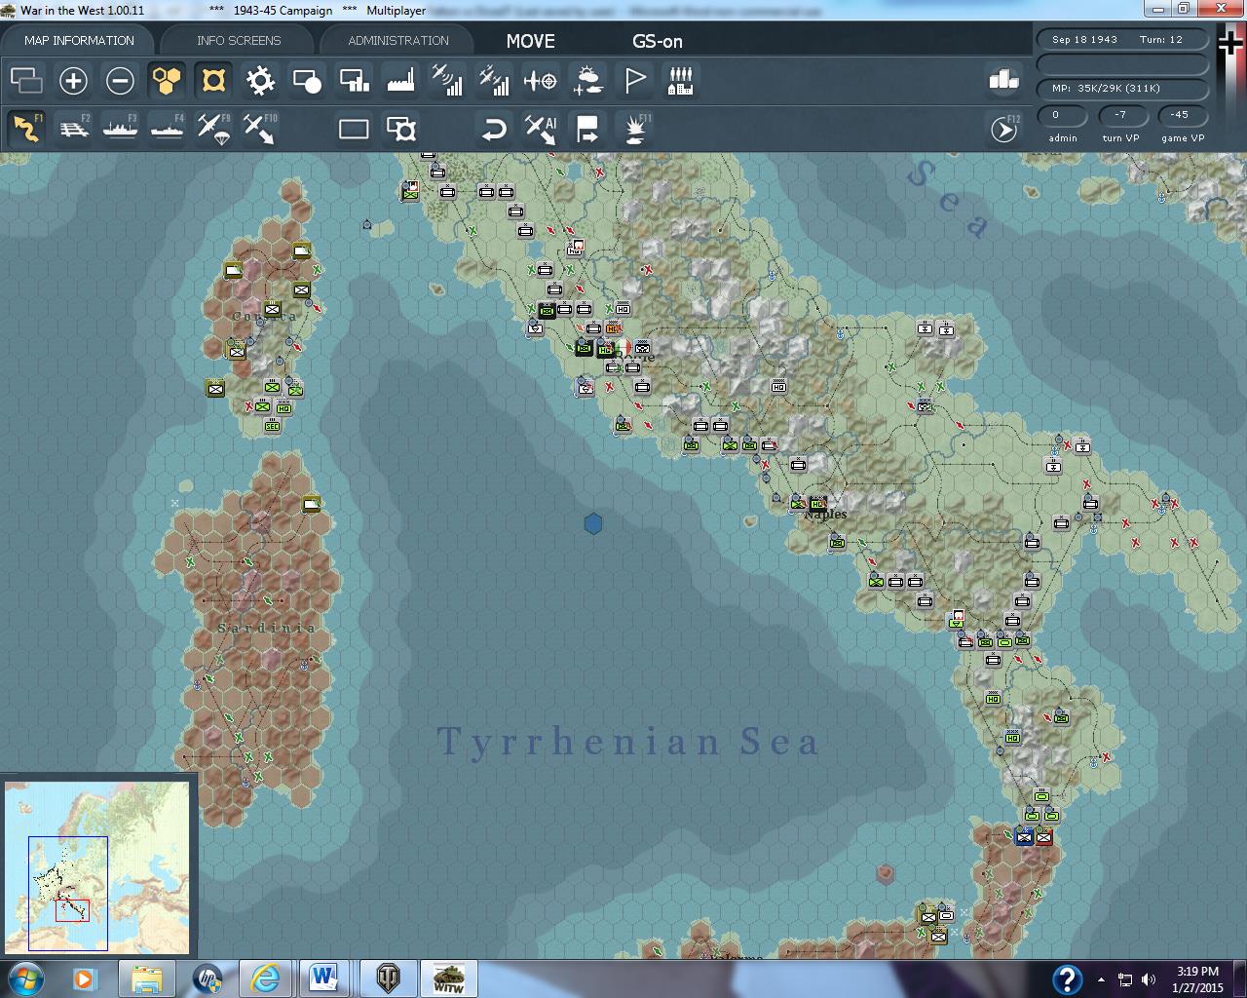This screenshot has width=1247, height=998.
Task: Switch to the MAP INFORMATION tab
Action: [x=79, y=40]
